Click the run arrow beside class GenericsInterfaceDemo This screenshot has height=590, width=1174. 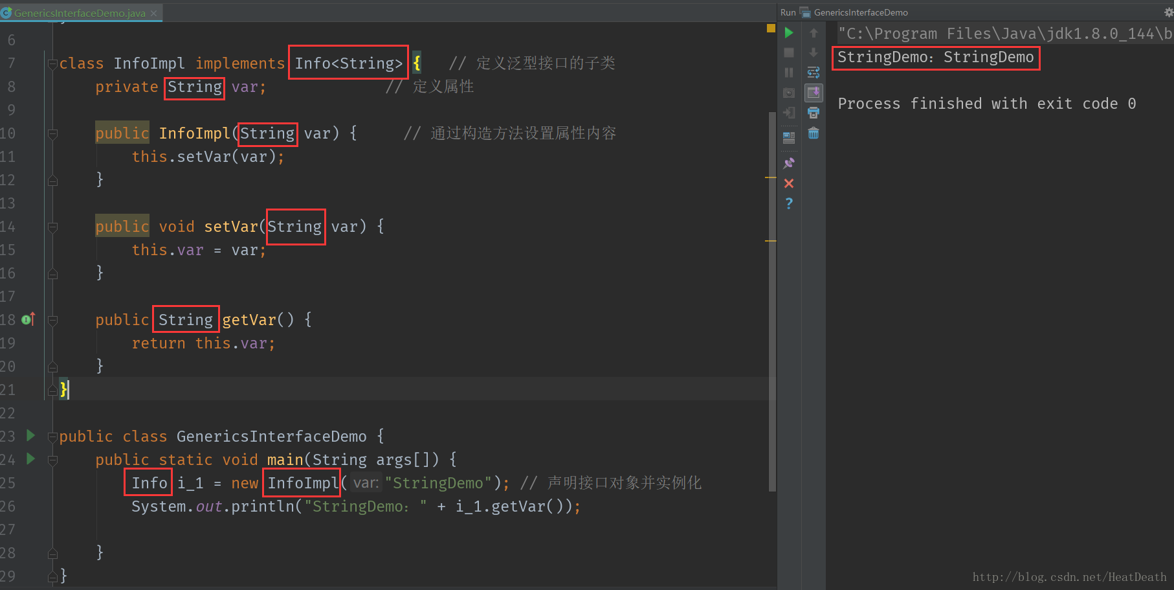30,435
